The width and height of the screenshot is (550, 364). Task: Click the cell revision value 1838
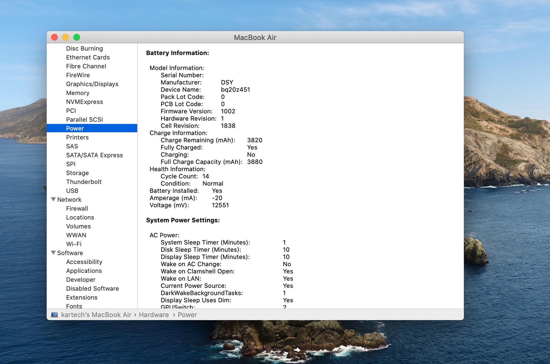pyautogui.click(x=228, y=126)
